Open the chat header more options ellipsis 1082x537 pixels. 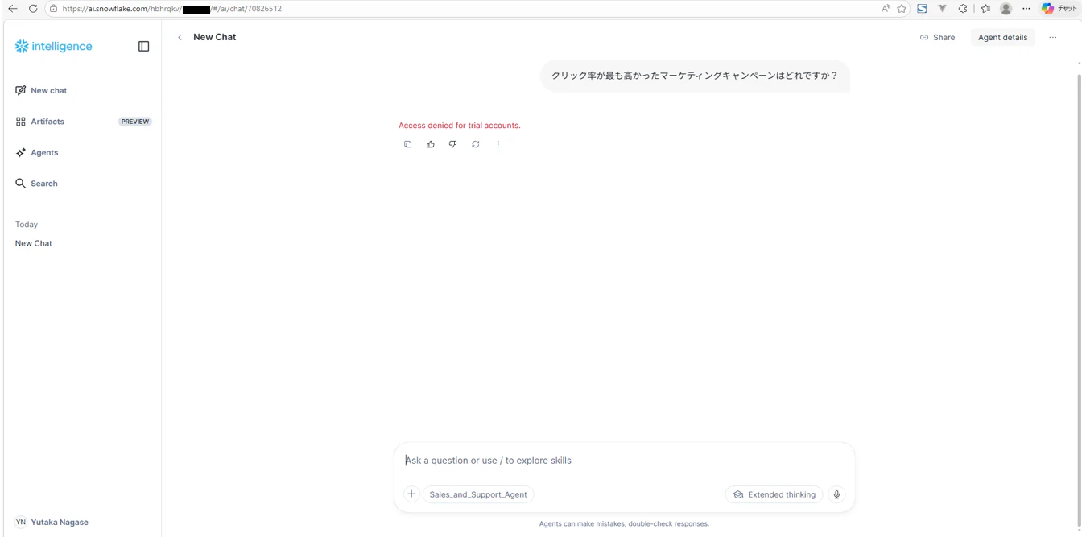point(1052,37)
